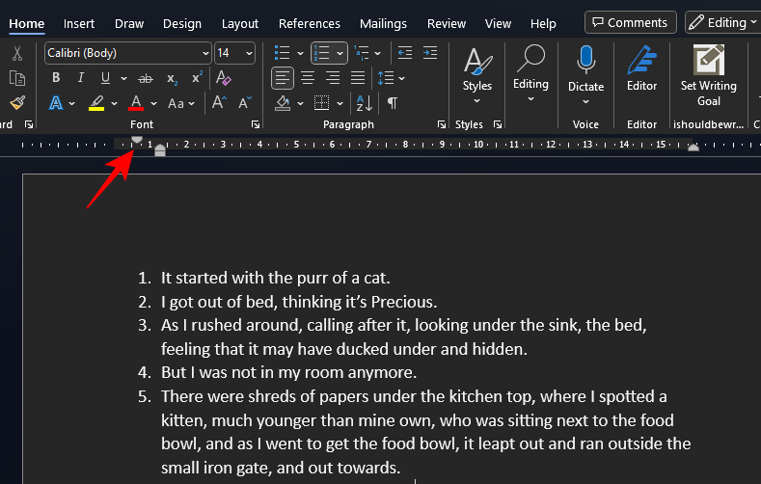Apply red font color
This screenshot has height=484, width=761.
[x=136, y=103]
